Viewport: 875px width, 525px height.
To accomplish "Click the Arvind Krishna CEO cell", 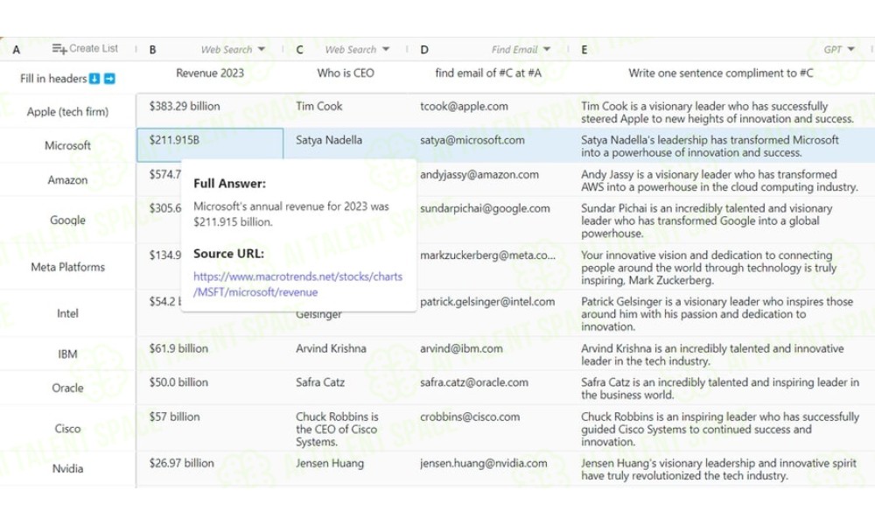I will [x=346, y=353].
